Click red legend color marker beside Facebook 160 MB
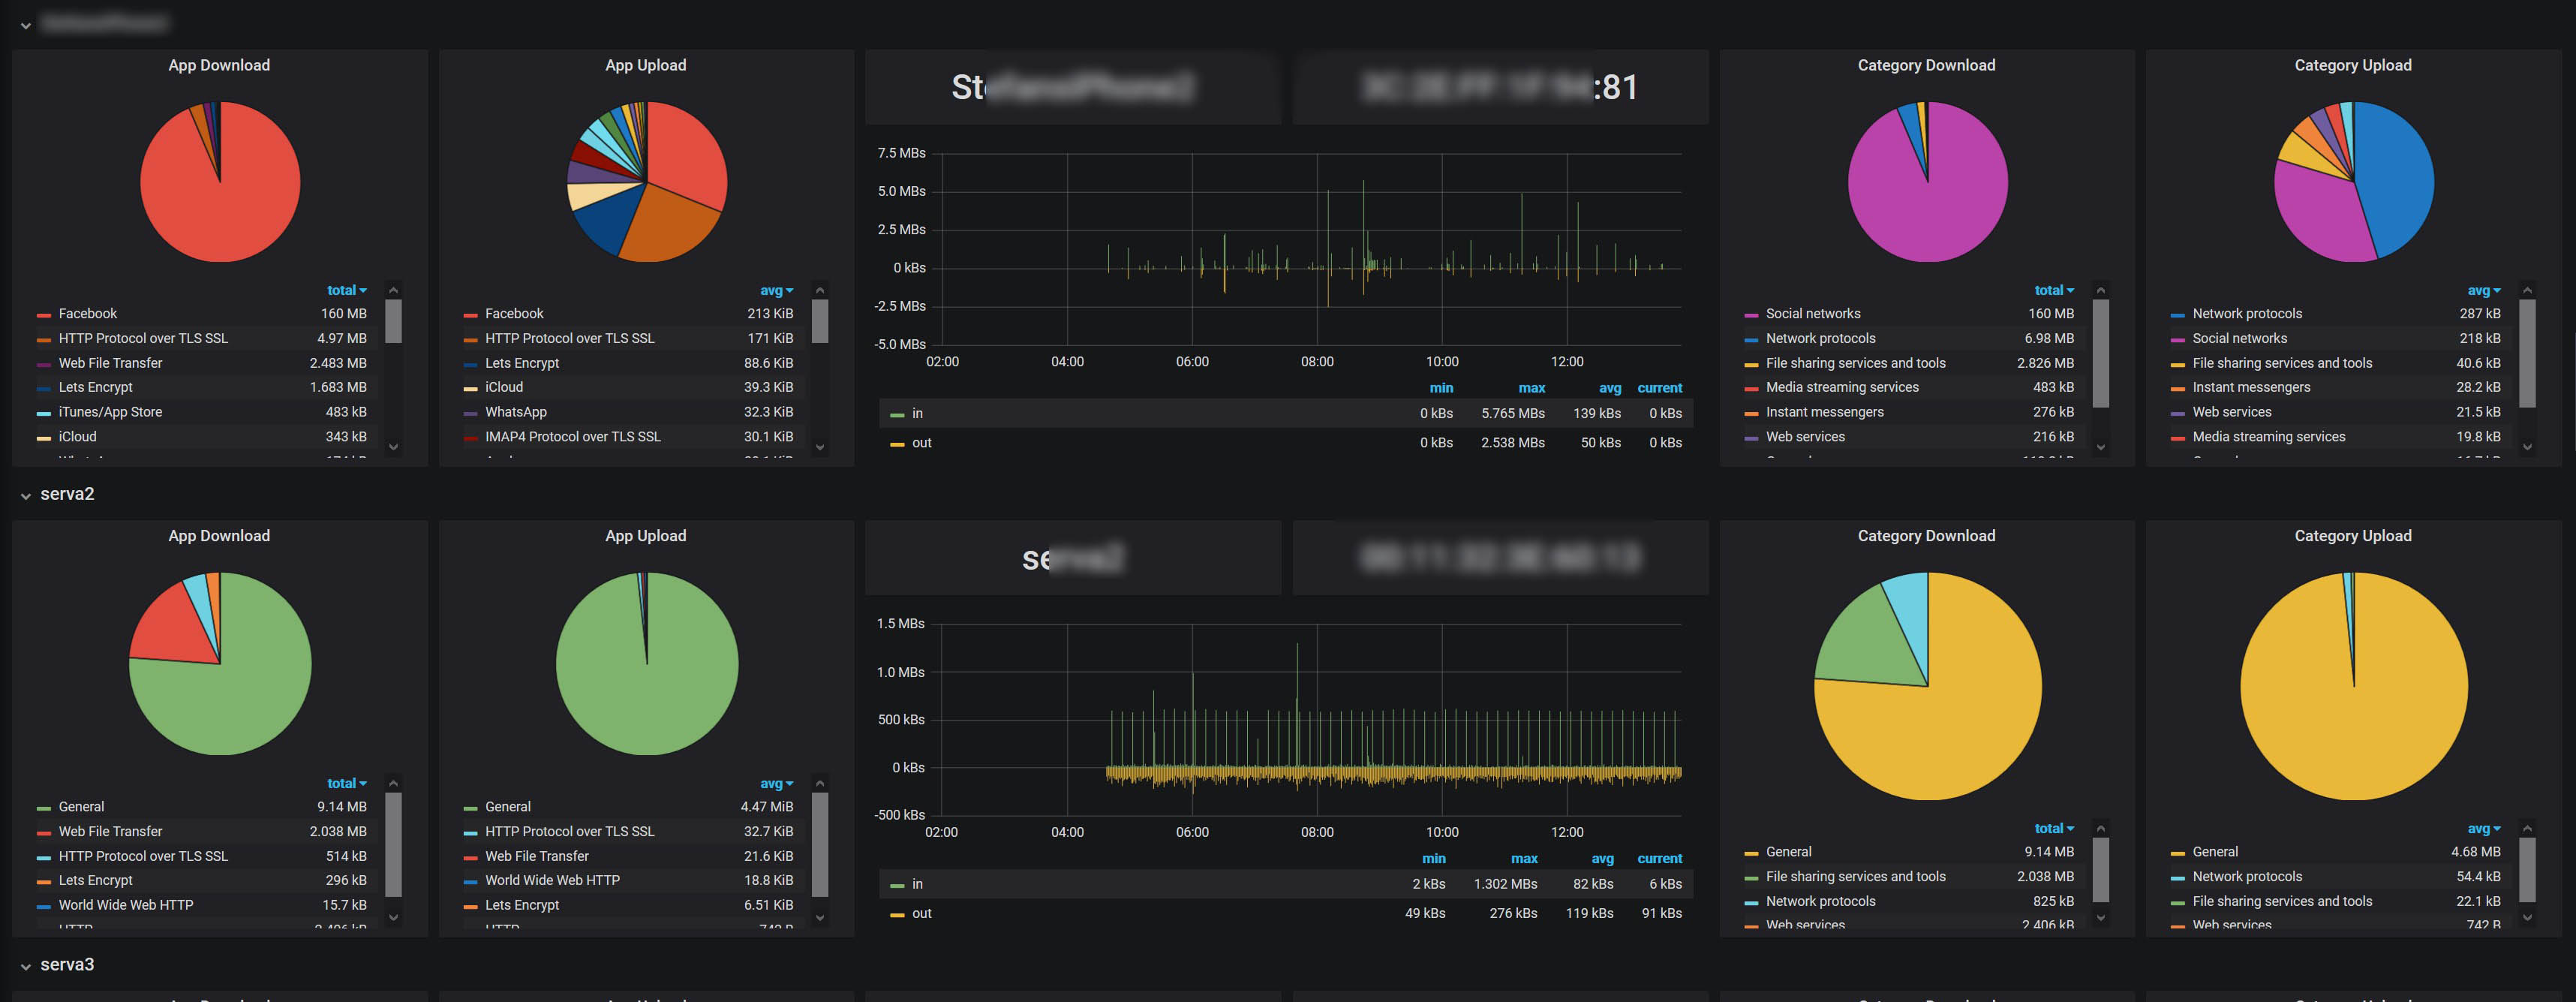 [x=44, y=315]
